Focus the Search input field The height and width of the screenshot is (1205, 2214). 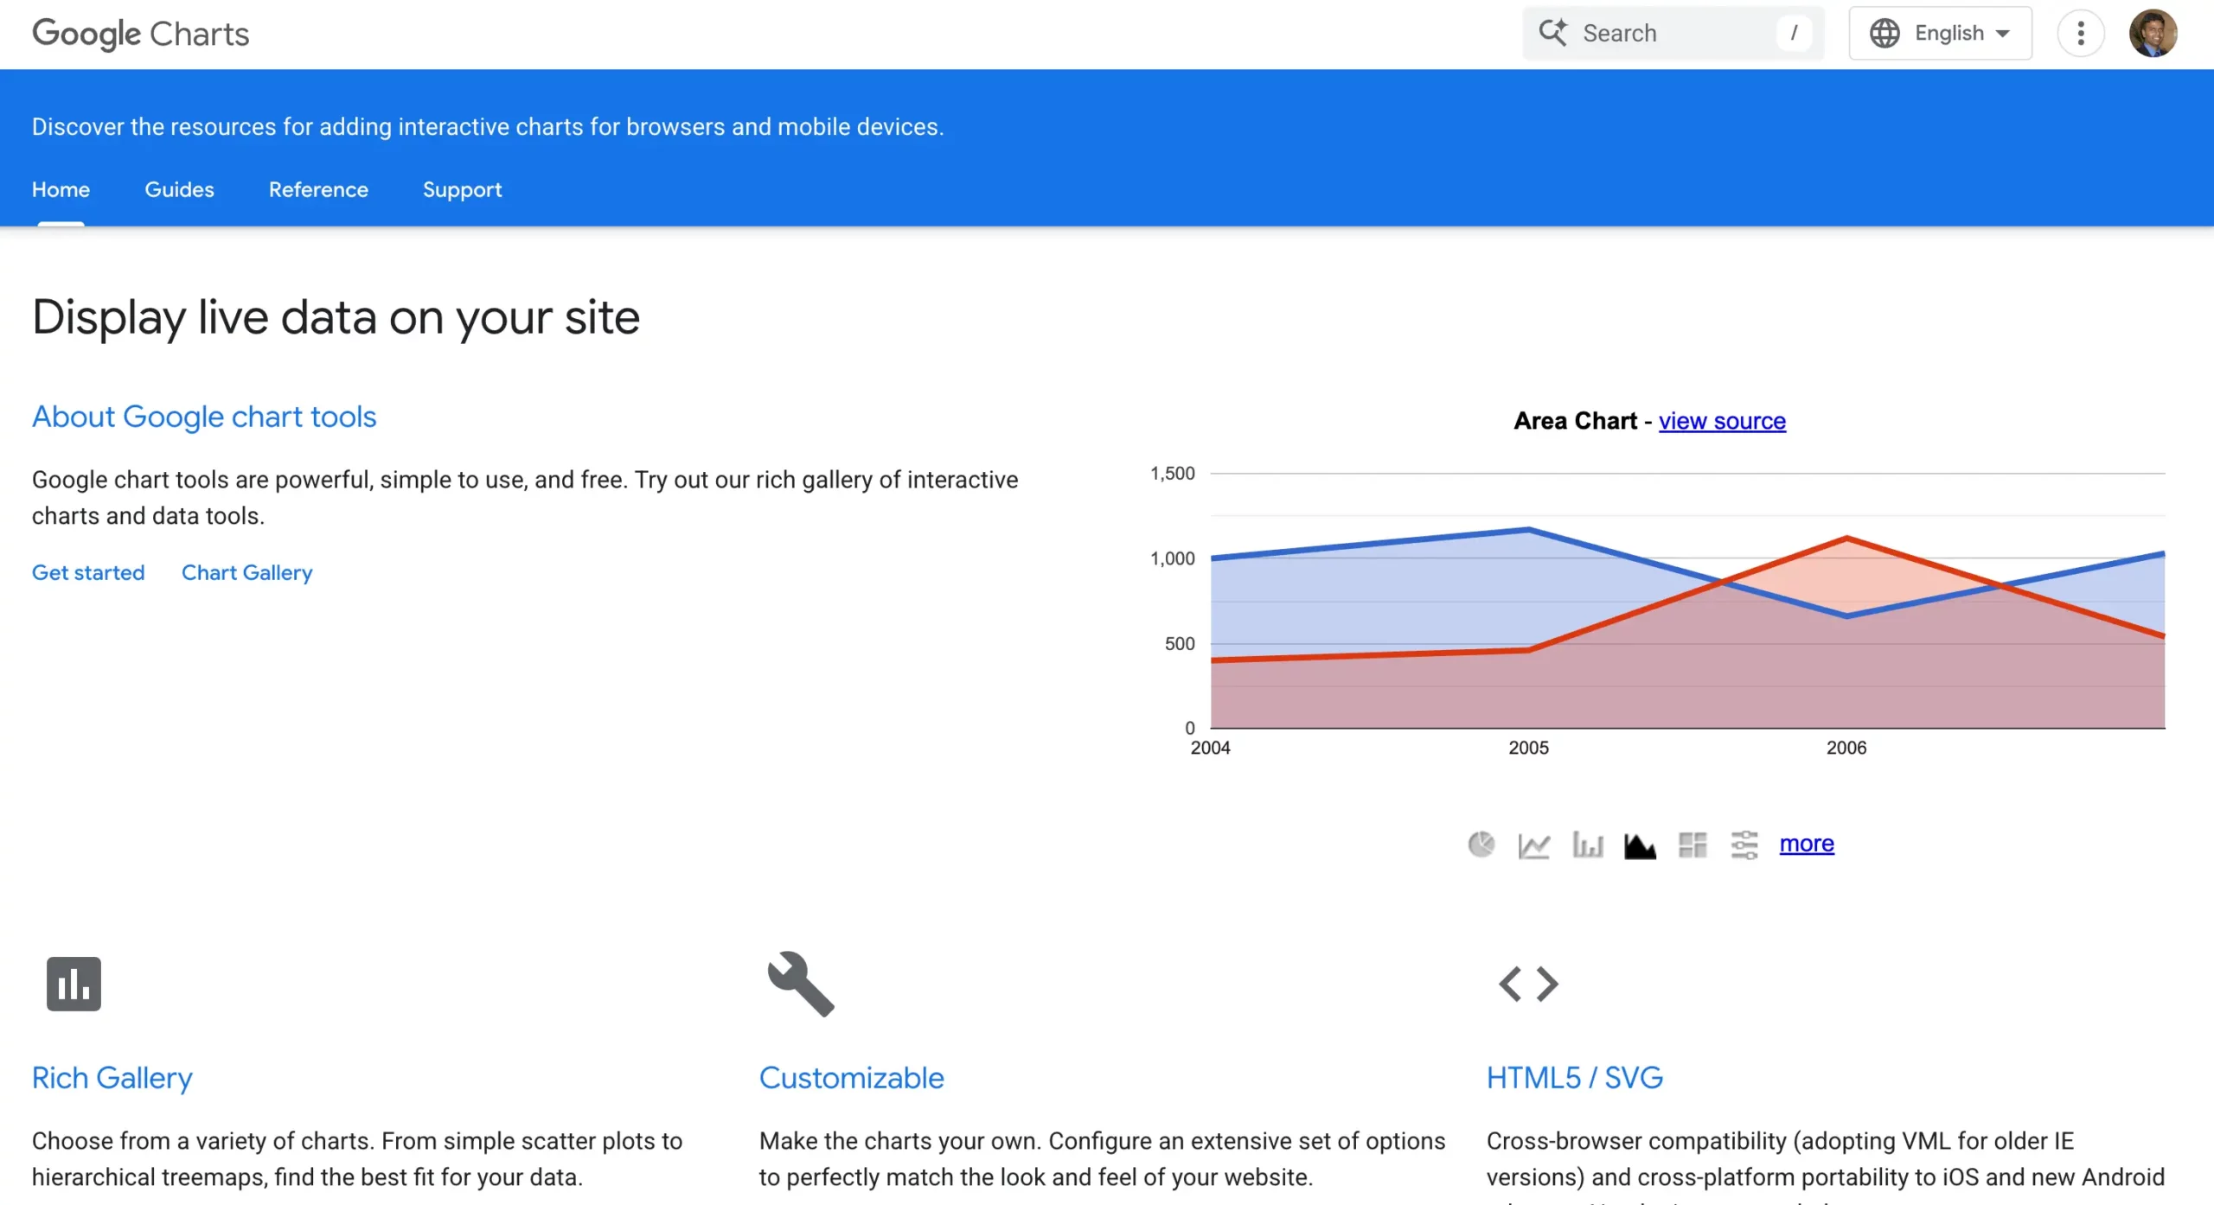click(1673, 33)
